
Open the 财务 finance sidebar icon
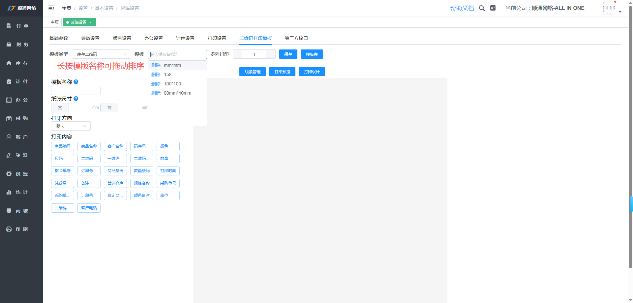9,45
